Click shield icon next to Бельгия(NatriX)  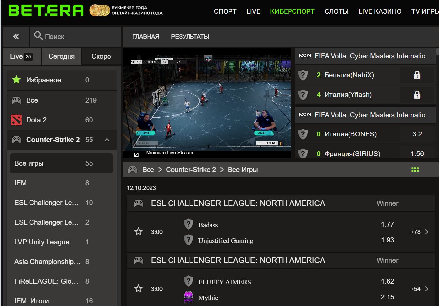[303, 75]
